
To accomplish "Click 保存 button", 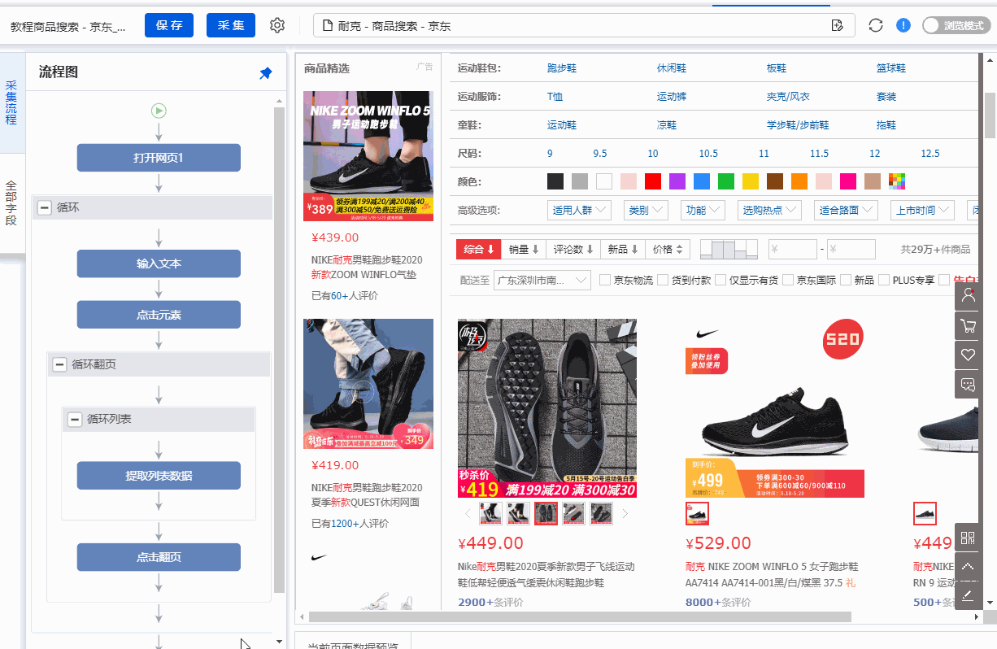I will click(169, 25).
